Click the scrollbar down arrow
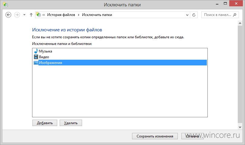 coord(240,127)
